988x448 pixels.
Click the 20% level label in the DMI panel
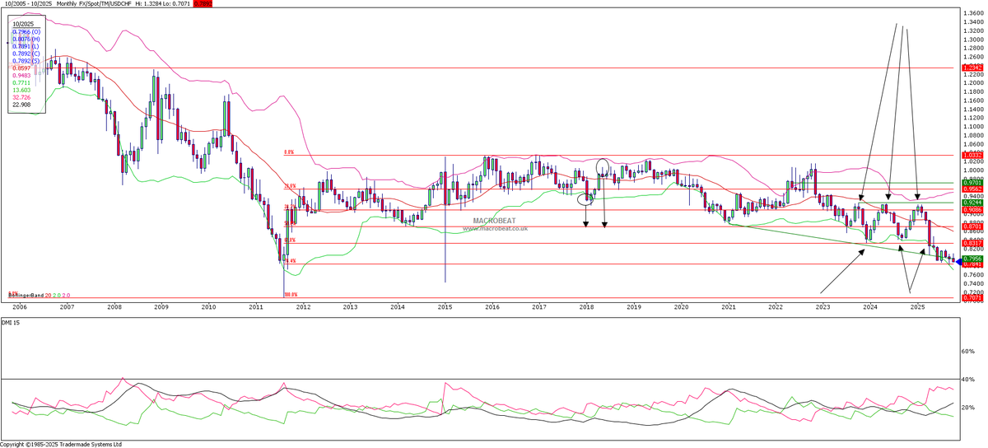[x=967, y=408]
